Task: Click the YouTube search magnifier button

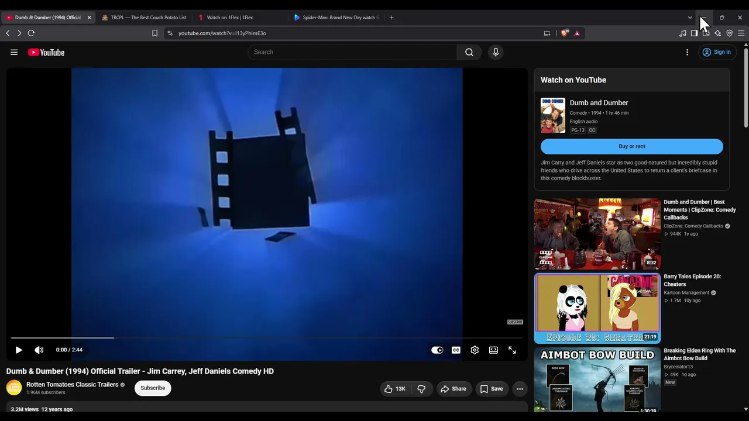Action: click(469, 52)
